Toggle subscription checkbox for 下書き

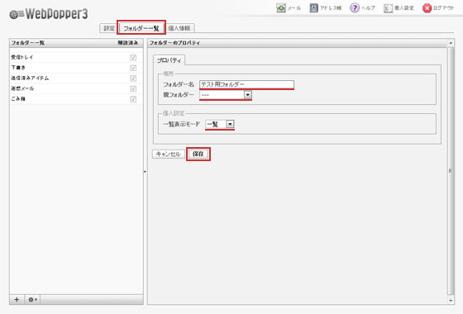coord(133,68)
